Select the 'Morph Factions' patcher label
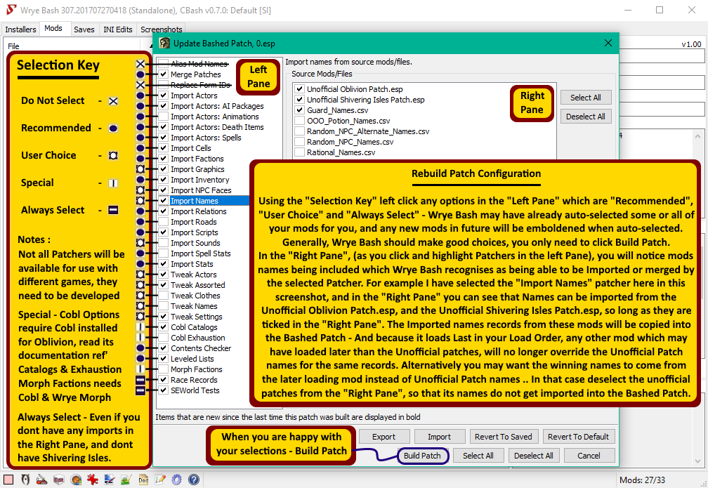Screen dimensions: 708x488 click(x=197, y=369)
